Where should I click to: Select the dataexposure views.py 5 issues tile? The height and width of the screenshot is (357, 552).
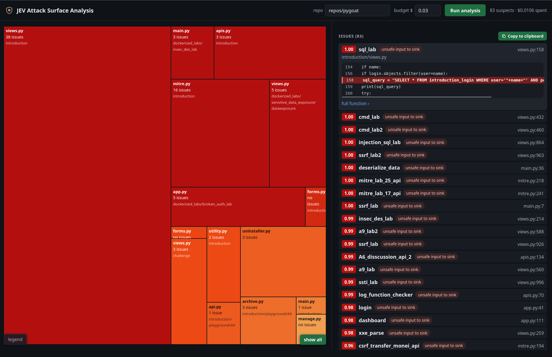[x=298, y=133]
